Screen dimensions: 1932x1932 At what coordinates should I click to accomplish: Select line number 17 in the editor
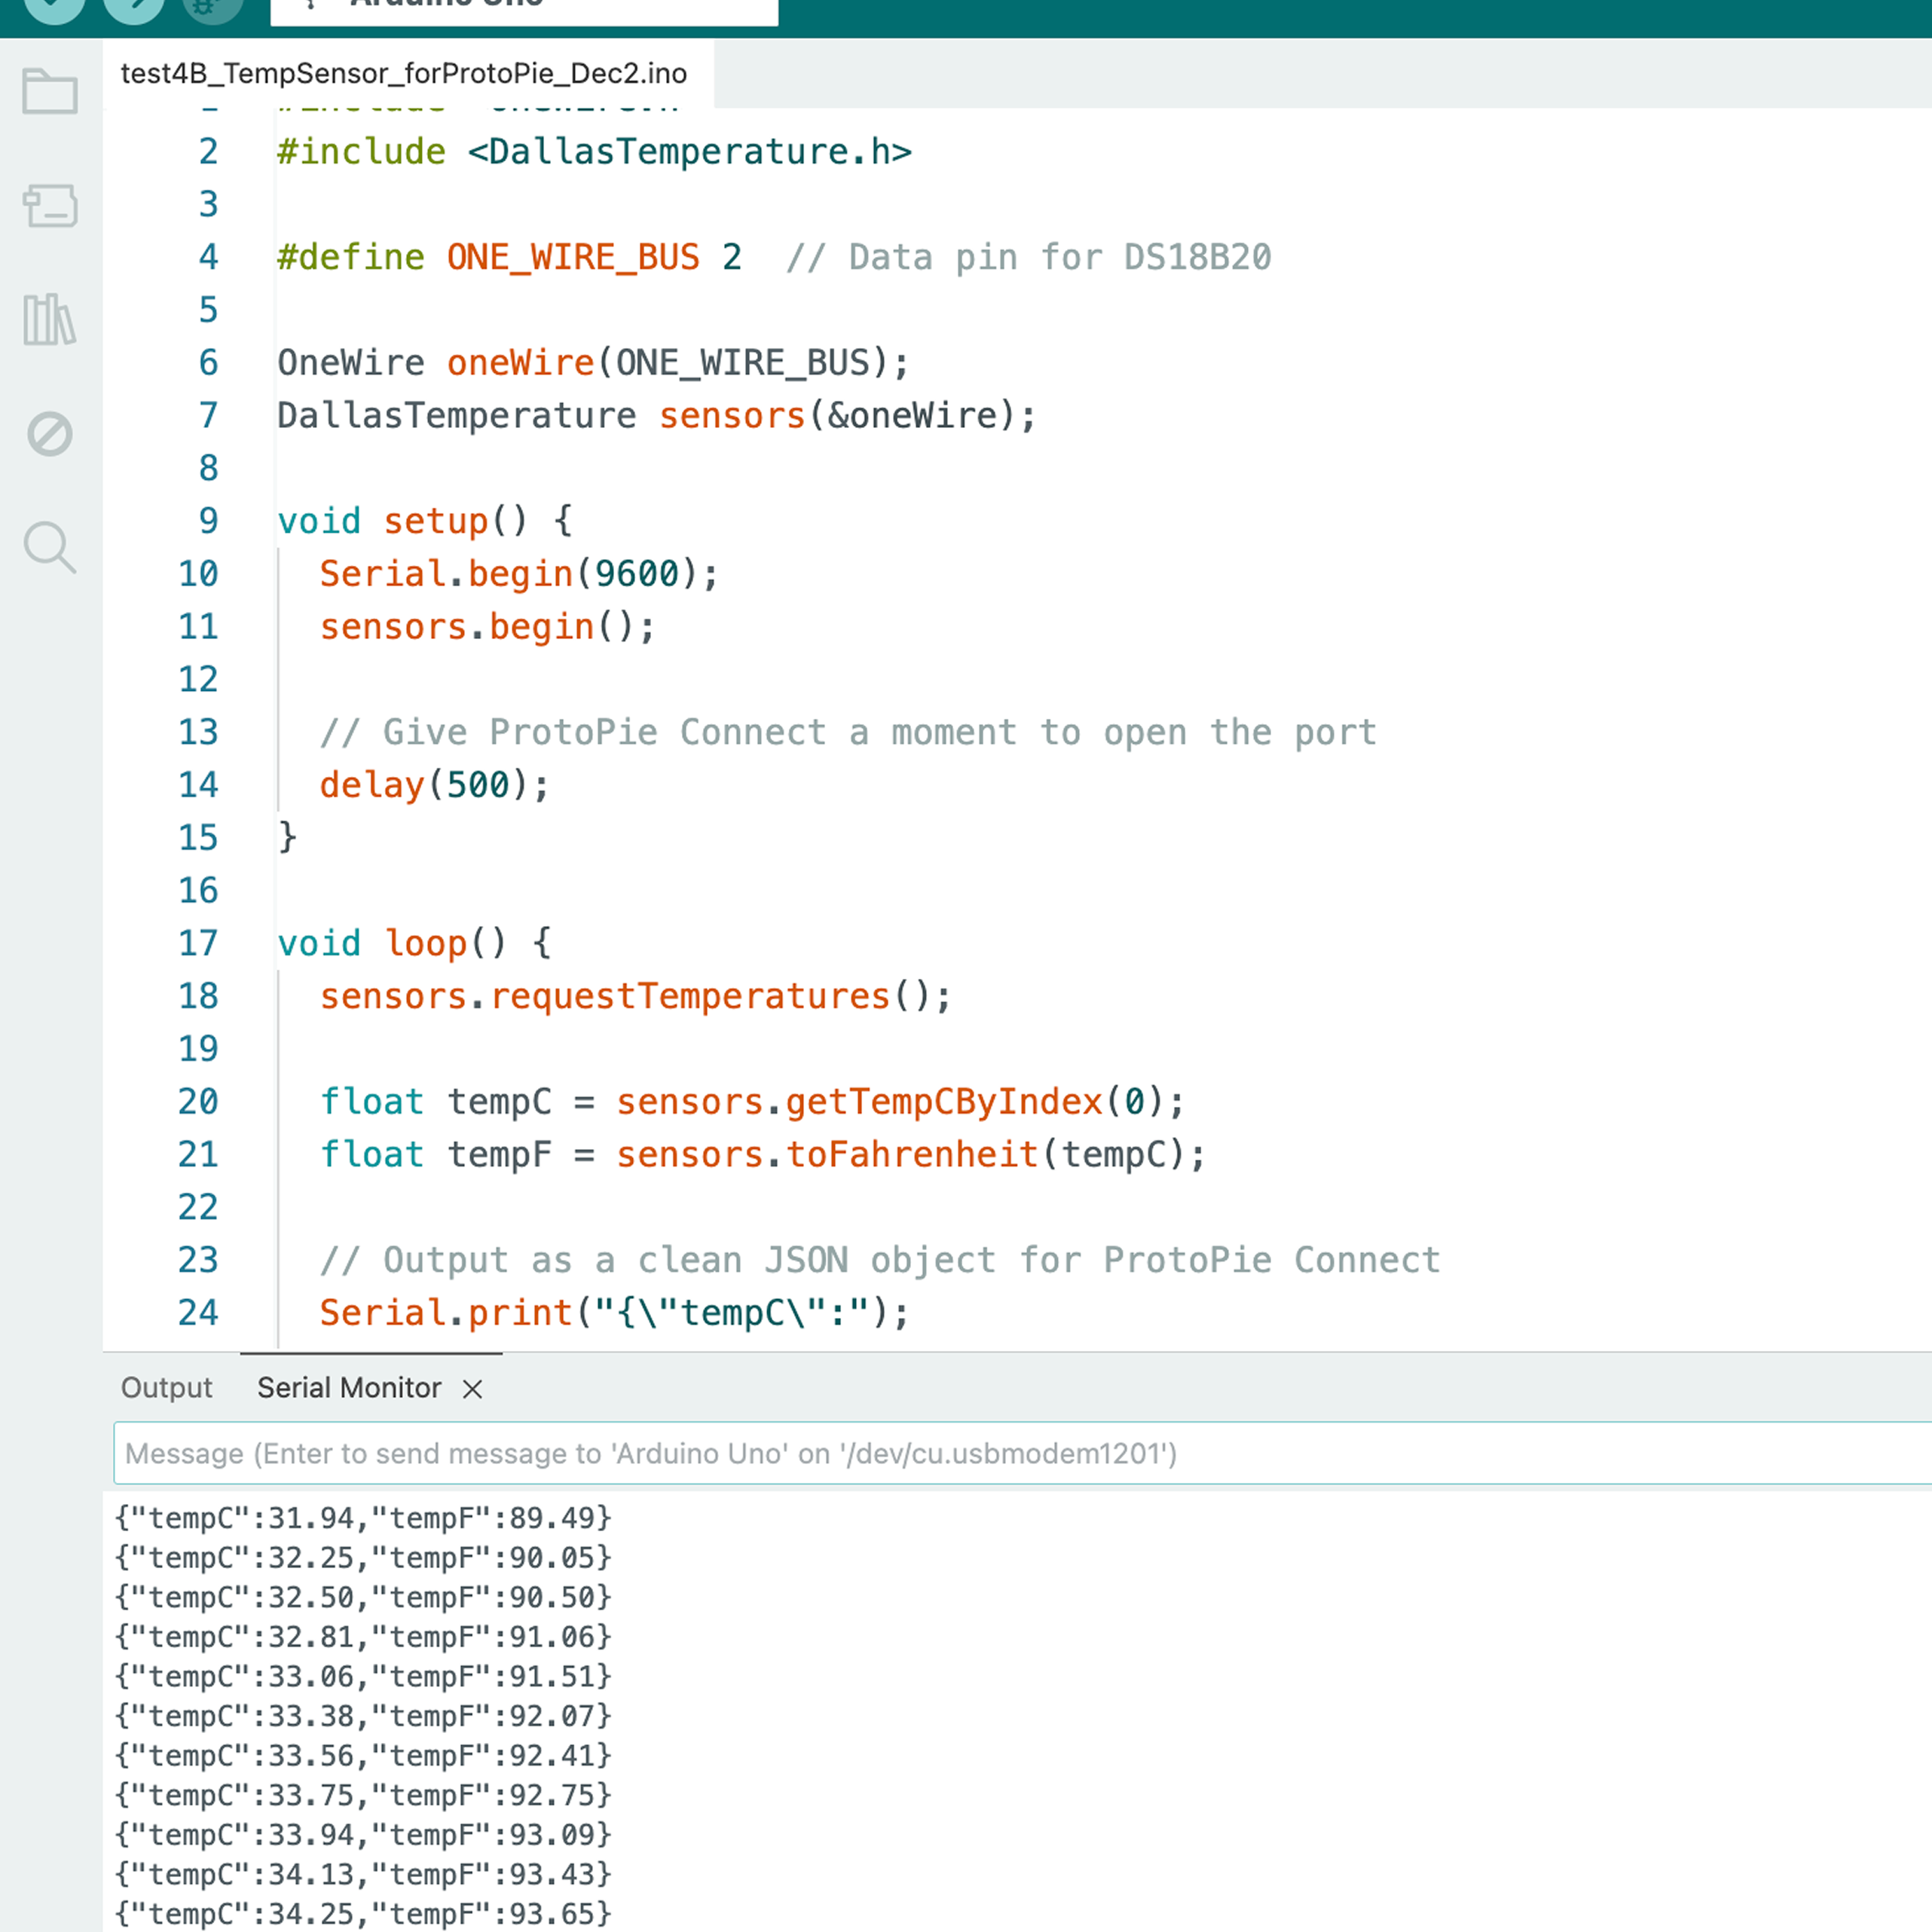199,942
